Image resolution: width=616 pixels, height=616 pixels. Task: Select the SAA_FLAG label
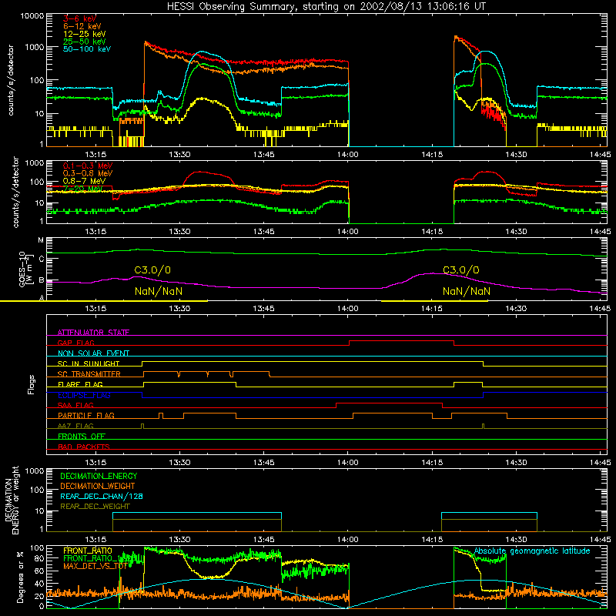coord(75,405)
